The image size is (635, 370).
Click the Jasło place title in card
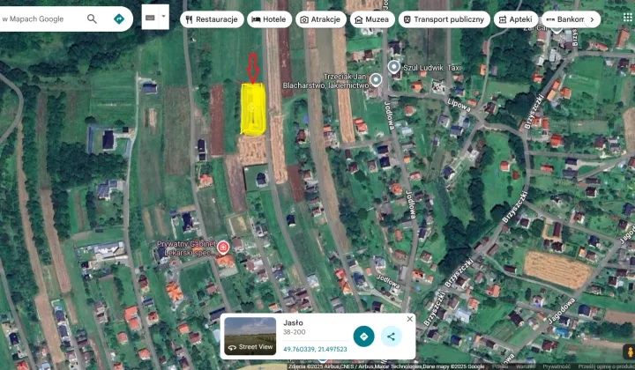point(293,322)
